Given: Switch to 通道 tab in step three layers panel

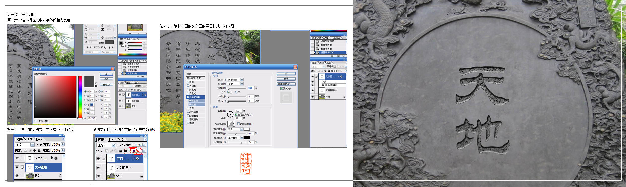Looking at the screenshot, I should click(30, 139).
